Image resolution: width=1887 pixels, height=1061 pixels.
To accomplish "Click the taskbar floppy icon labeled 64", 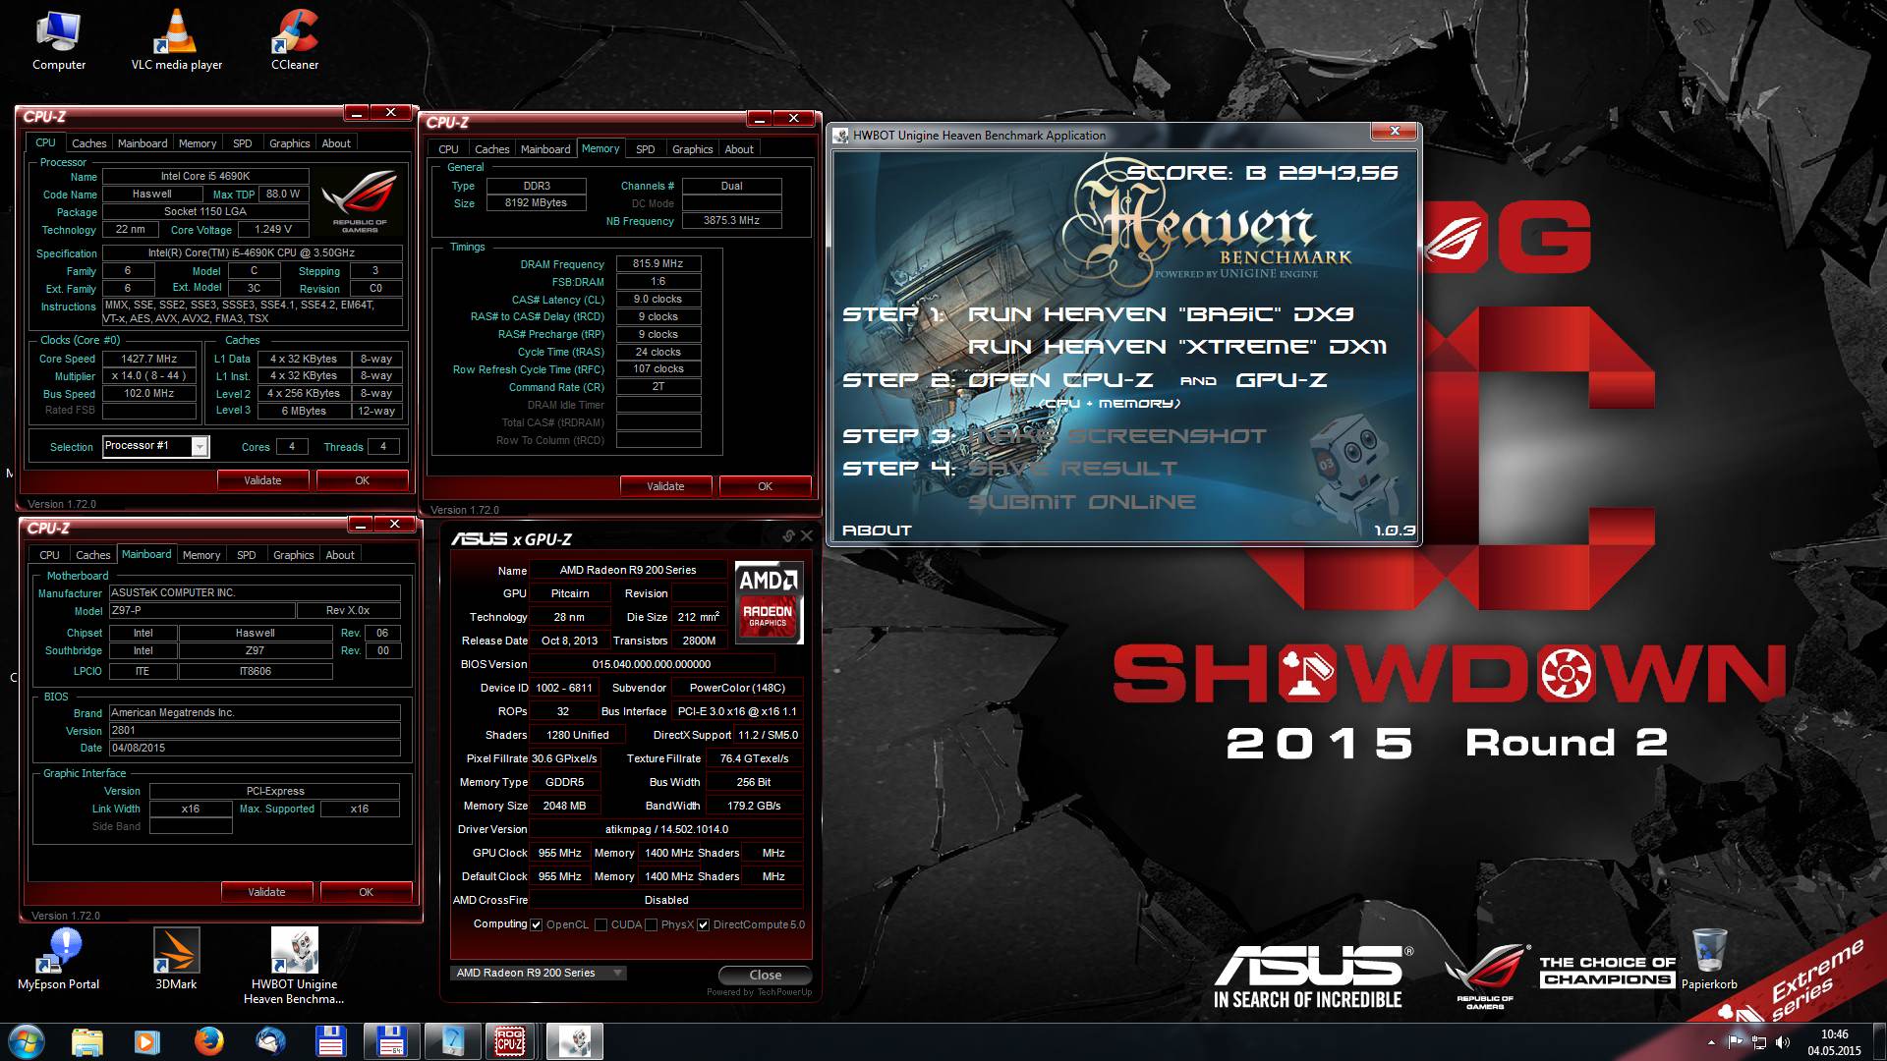I will 391,1041.
